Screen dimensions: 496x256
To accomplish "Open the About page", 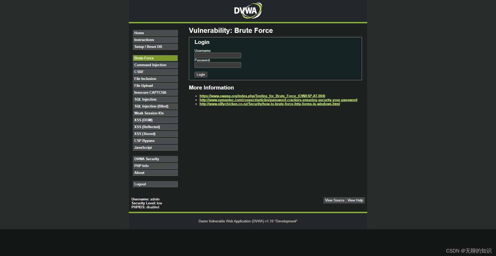I will pyautogui.click(x=155, y=173).
